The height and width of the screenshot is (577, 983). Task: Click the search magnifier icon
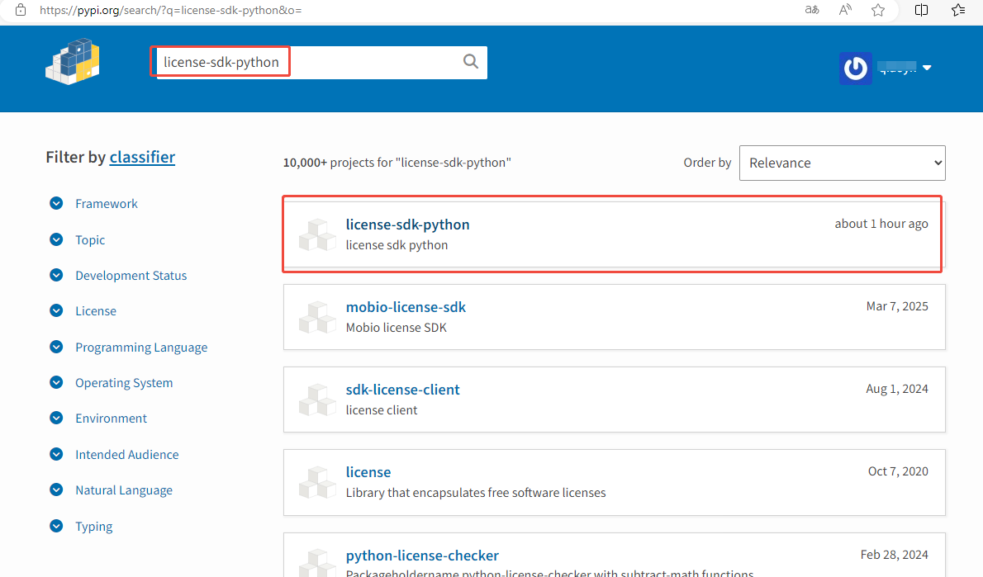[471, 62]
